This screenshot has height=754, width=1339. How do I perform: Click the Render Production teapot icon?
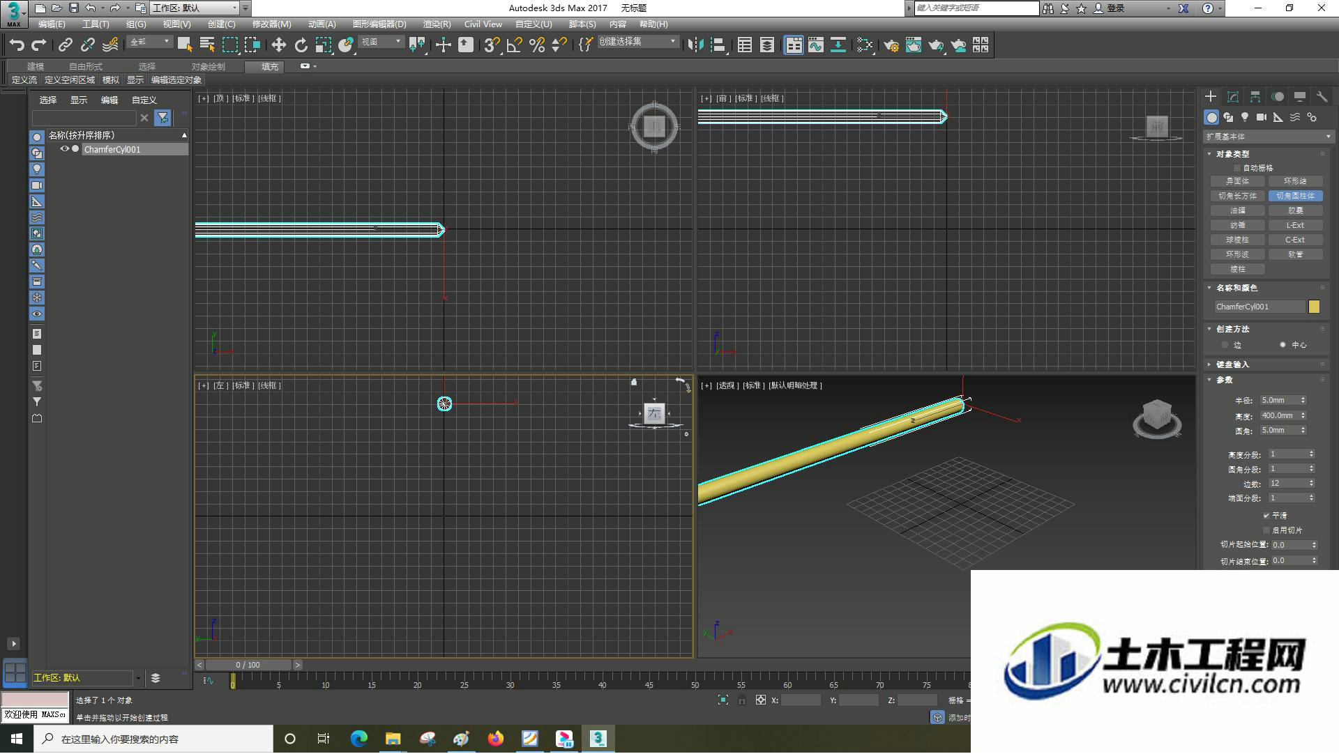(x=935, y=45)
